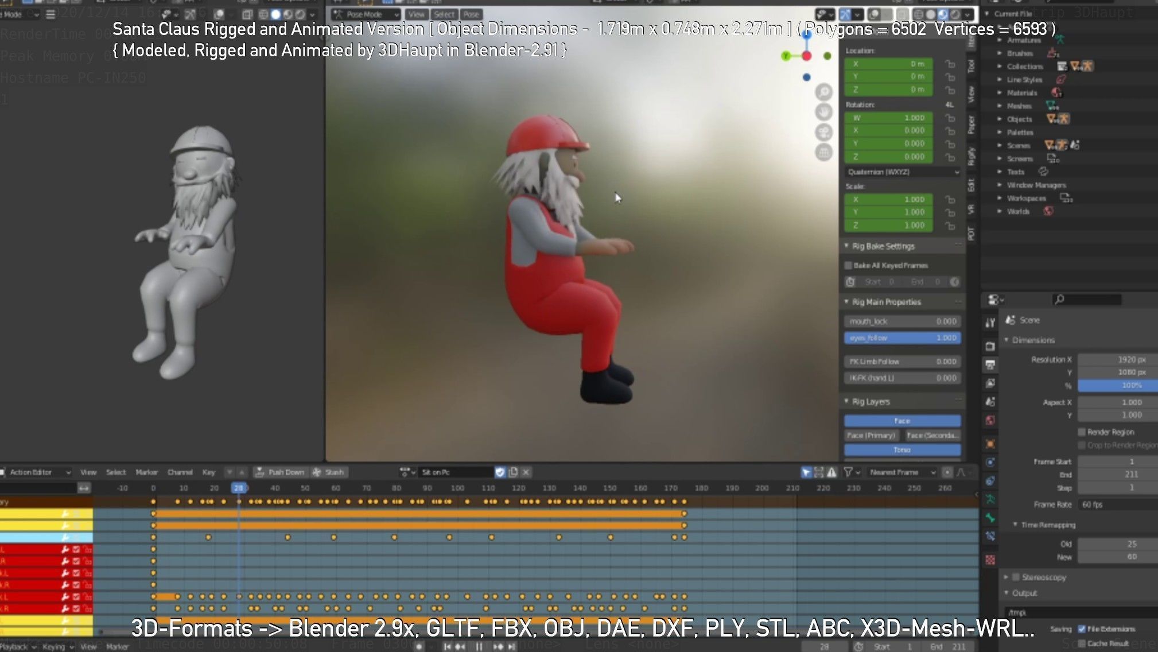This screenshot has height=652, width=1158.
Task: Unlink the Sit on Pc action
Action: tap(526, 472)
